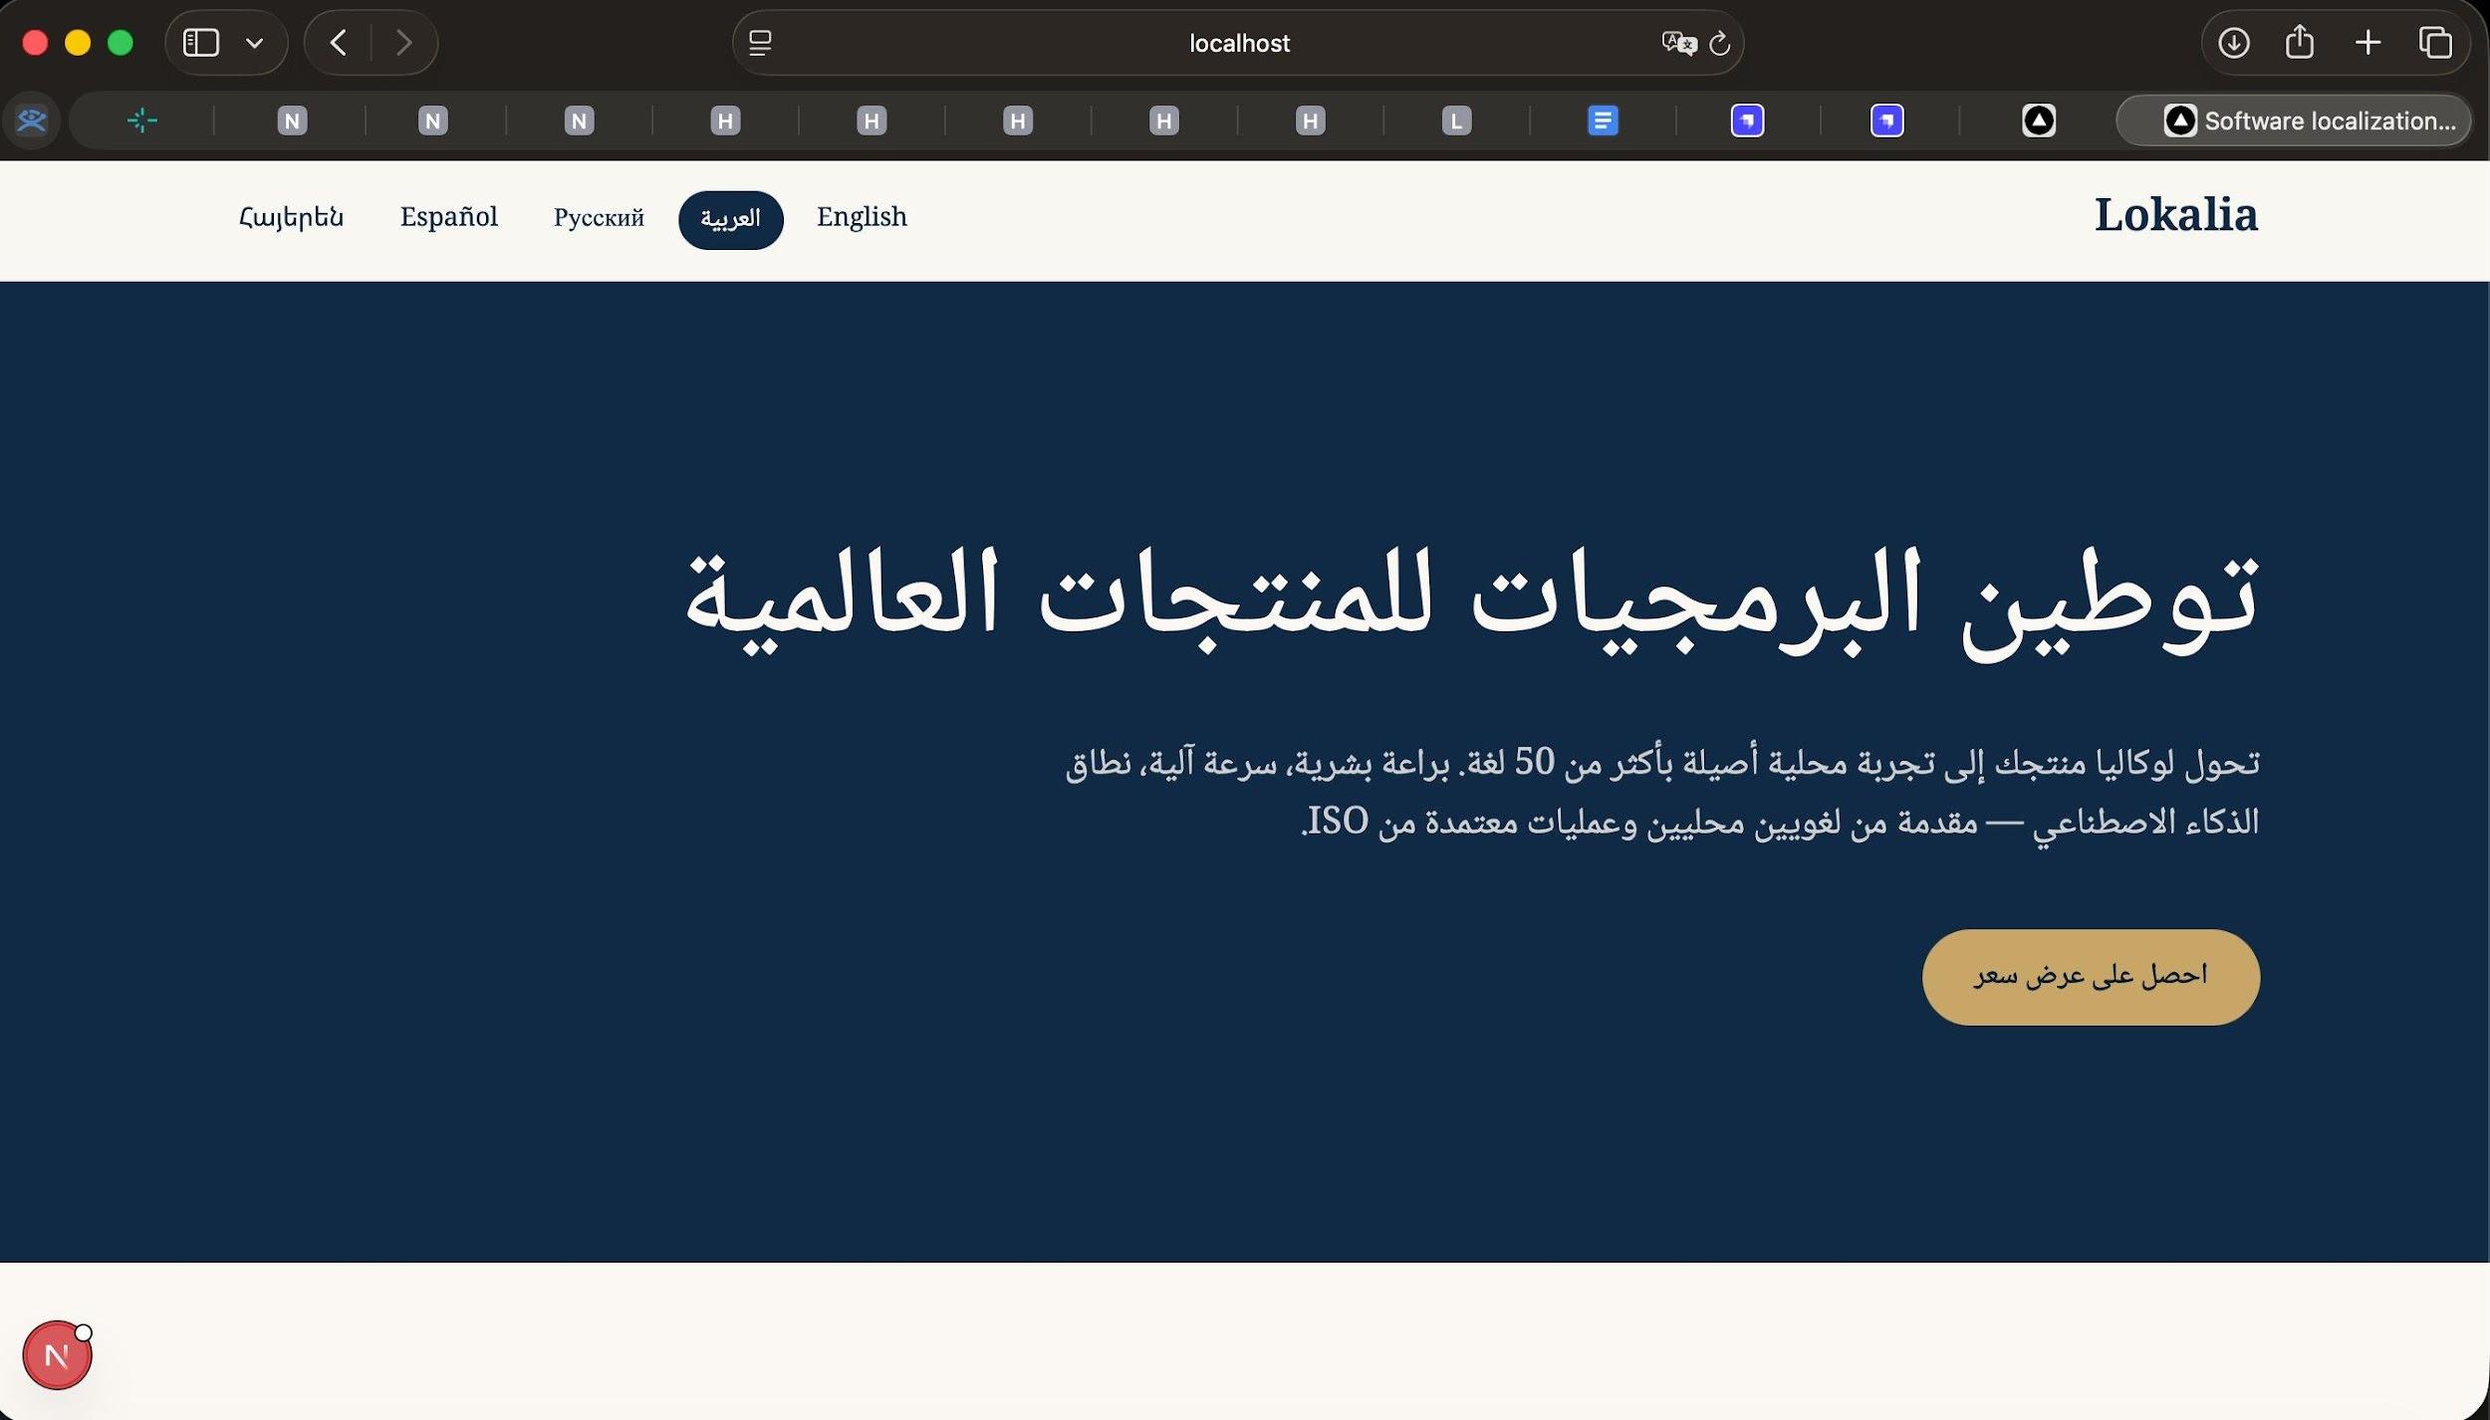The width and height of the screenshot is (2490, 1420).
Task: Open the pinned profile icon tab
Action: (x=32, y=120)
